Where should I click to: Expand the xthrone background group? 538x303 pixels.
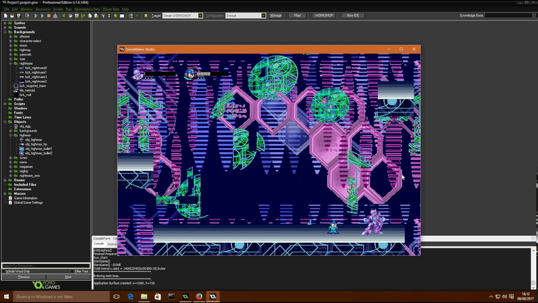coord(11,37)
